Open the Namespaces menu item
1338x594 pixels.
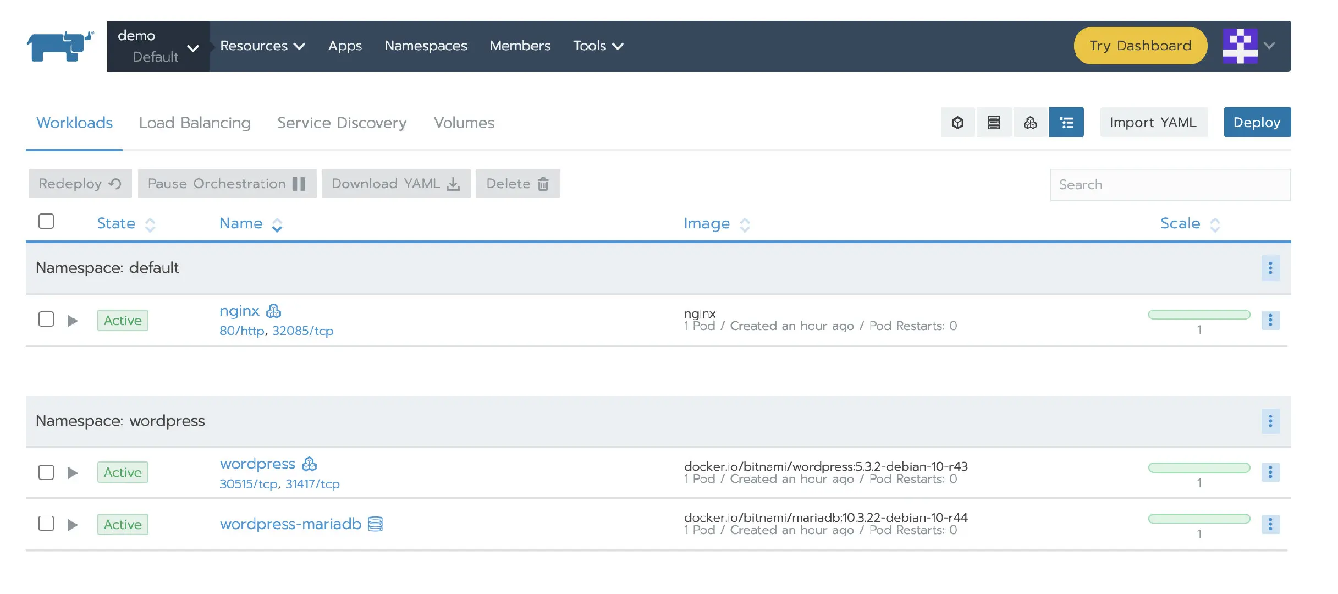[426, 46]
